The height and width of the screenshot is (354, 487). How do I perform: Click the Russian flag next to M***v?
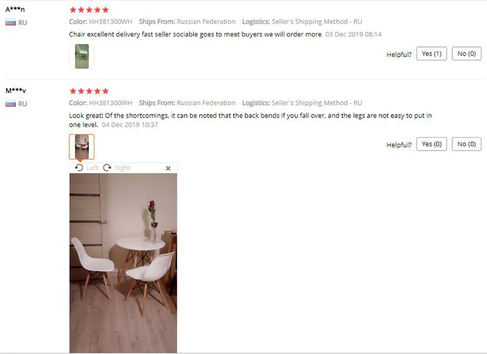pyautogui.click(x=10, y=104)
